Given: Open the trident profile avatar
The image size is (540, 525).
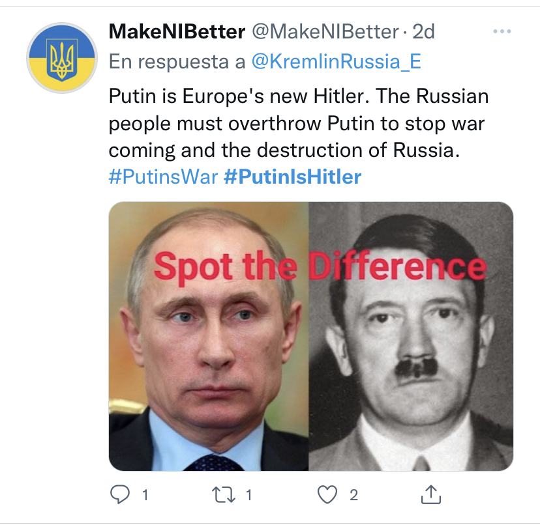Looking at the screenshot, I should pos(62,57).
